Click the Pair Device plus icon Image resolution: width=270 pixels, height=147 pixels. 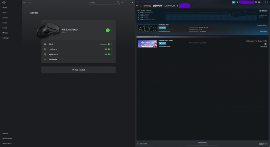coord(45,60)
